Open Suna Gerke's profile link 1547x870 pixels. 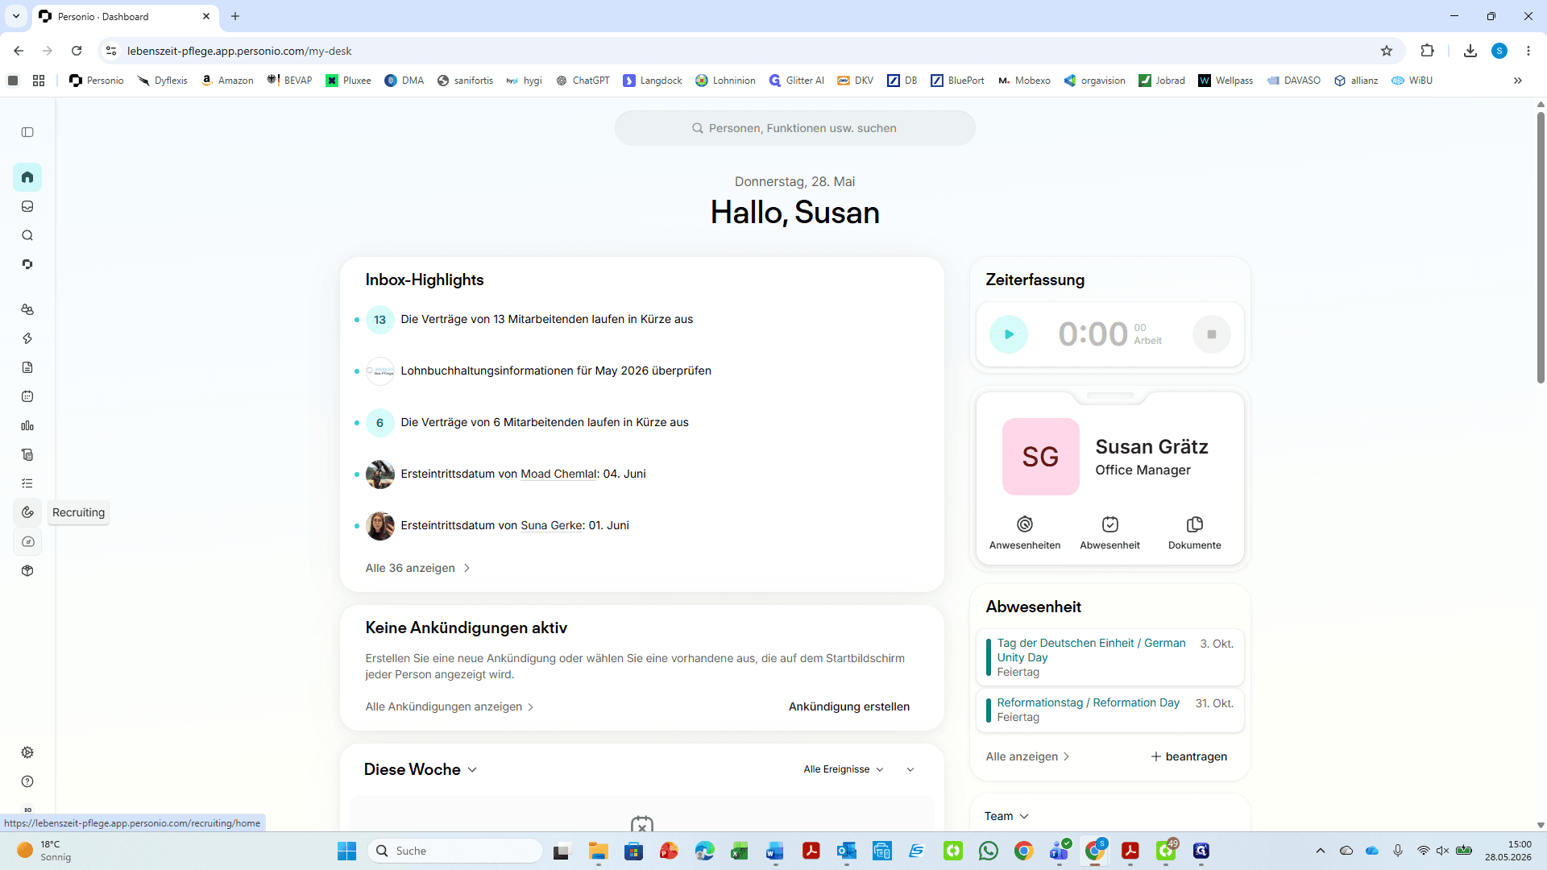click(x=551, y=525)
